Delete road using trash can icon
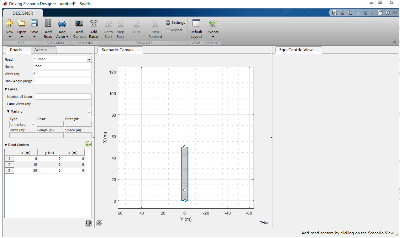Viewport: 400px width, 238px height. point(88,223)
